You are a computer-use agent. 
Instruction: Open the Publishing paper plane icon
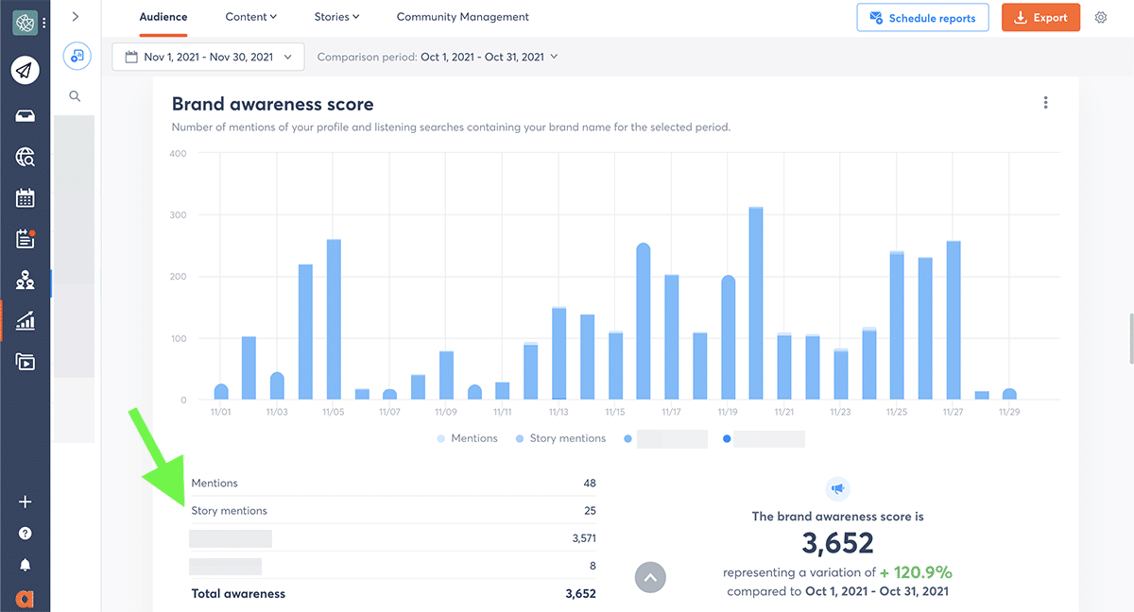click(26, 70)
